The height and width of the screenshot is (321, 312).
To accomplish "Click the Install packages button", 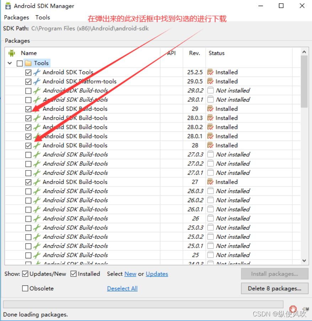I will (275, 274).
